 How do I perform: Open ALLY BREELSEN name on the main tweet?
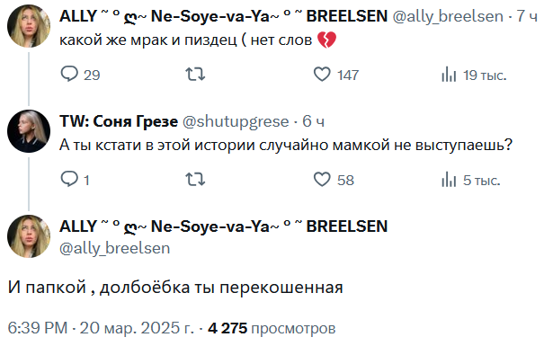pyautogui.click(x=223, y=226)
